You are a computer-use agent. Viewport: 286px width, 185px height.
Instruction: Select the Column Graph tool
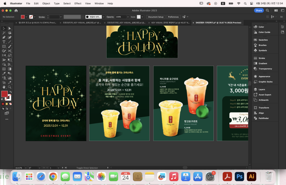pos(10,78)
